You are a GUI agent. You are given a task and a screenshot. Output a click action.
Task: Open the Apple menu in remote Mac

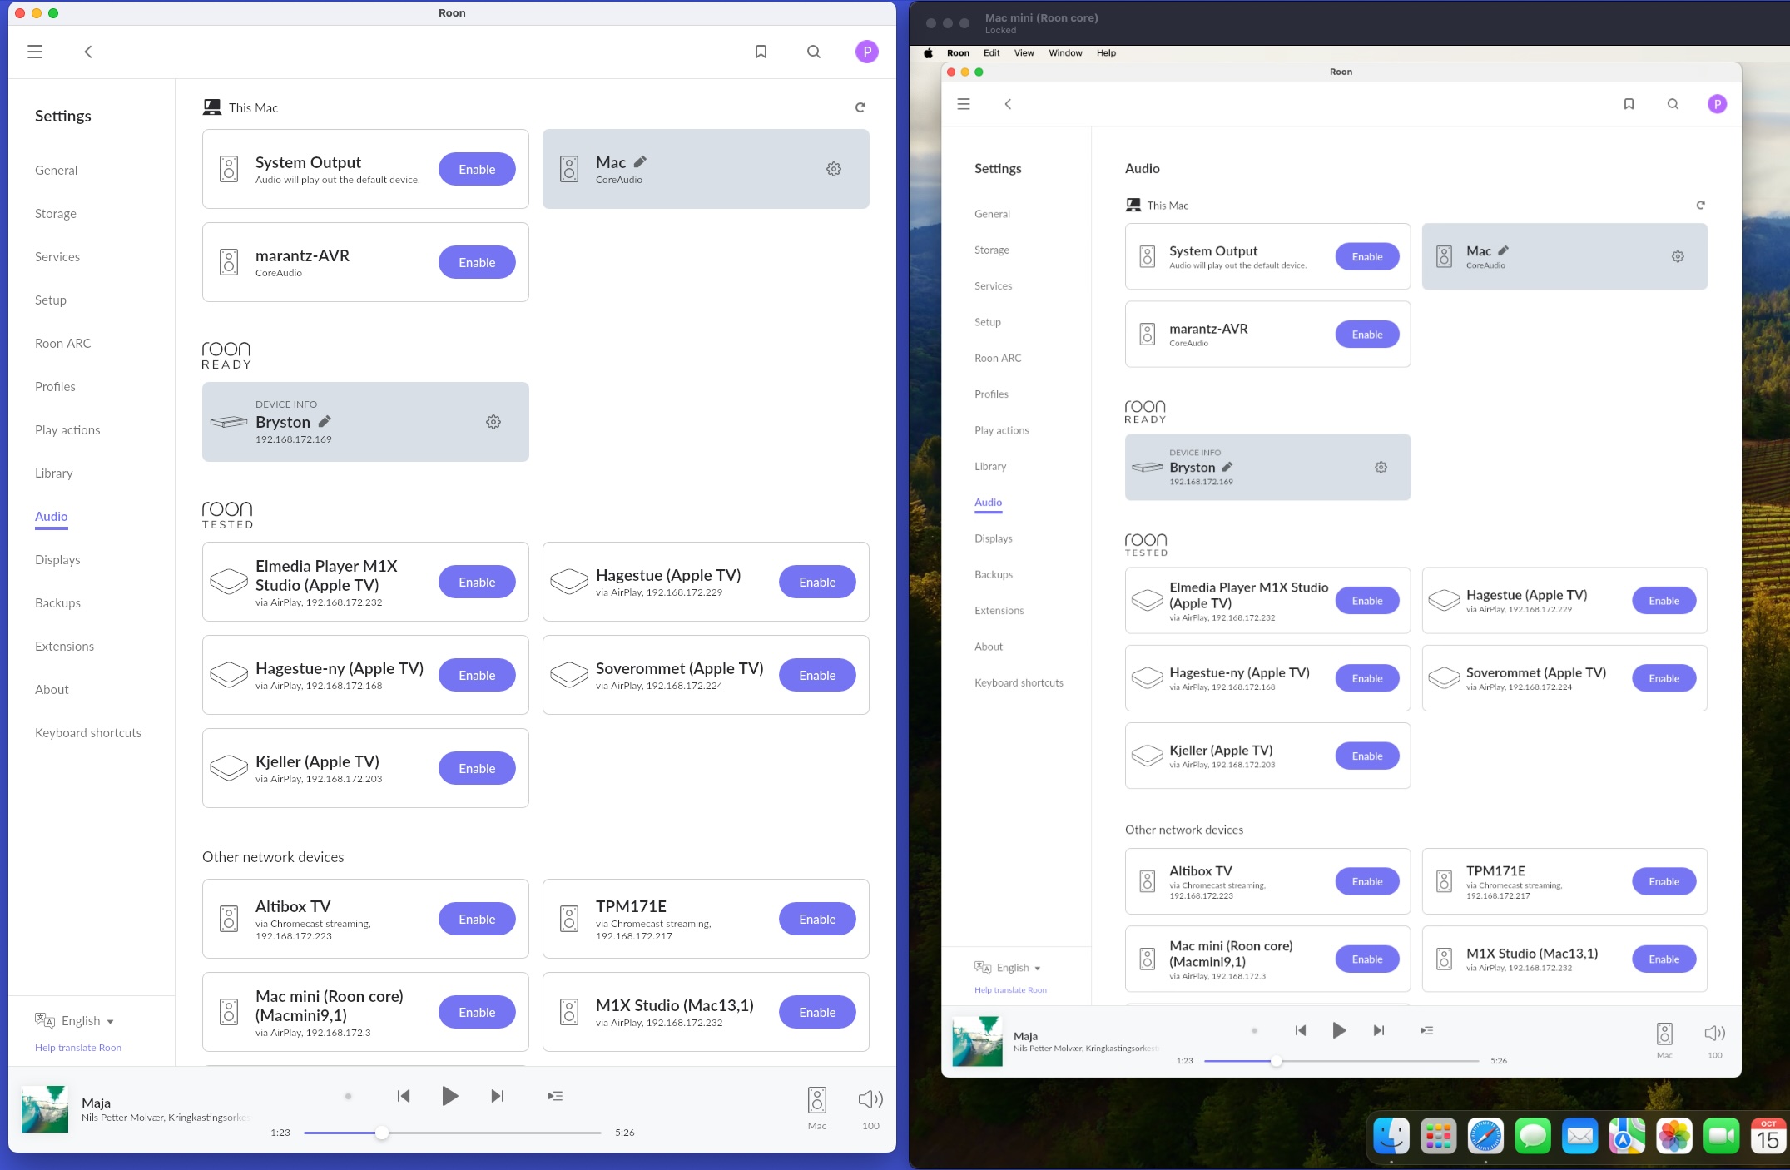(x=928, y=52)
